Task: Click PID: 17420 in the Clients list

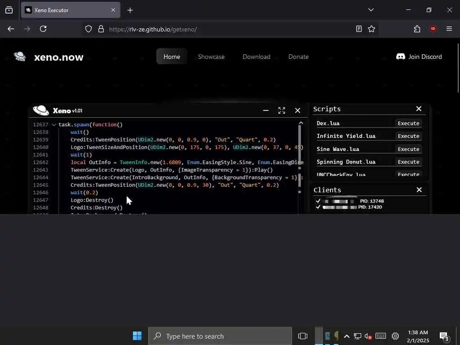Action: point(370,207)
